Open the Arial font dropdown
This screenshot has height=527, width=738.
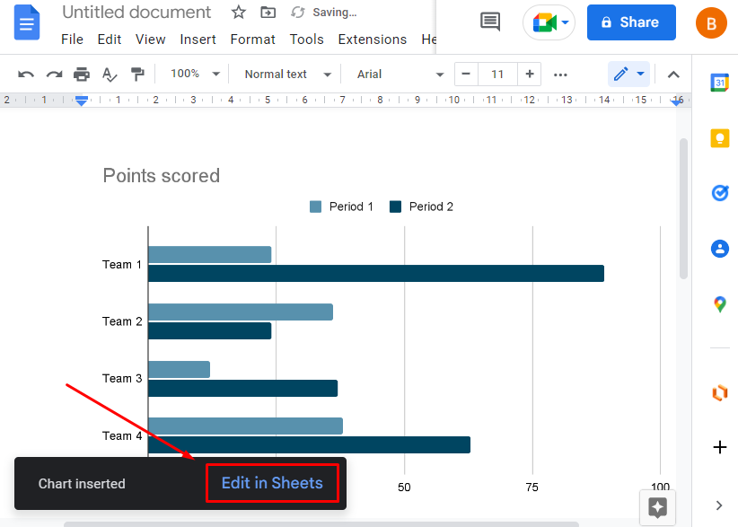[400, 75]
